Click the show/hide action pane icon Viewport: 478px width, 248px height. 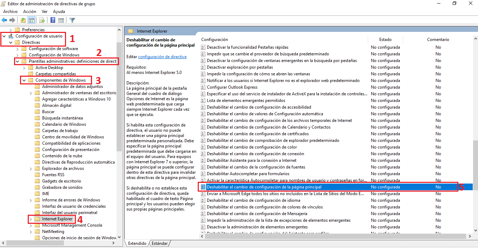60,20
